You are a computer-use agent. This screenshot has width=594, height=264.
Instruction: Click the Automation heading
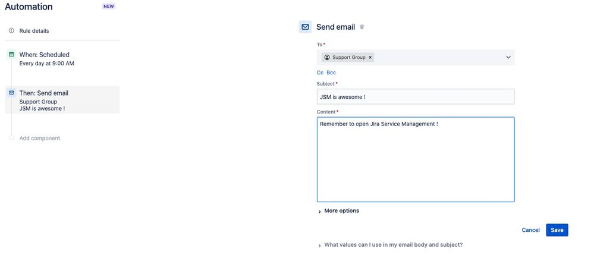(29, 7)
